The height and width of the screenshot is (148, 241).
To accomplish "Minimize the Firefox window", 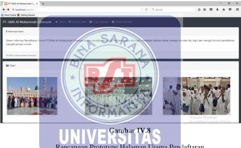I will (x=221, y=3).
